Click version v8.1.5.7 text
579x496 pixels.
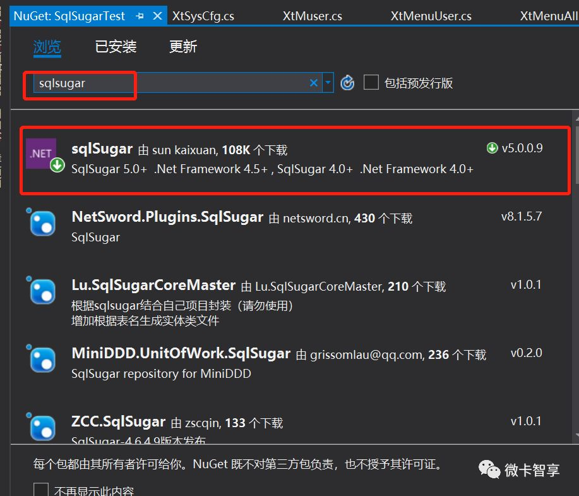click(522, 216)
